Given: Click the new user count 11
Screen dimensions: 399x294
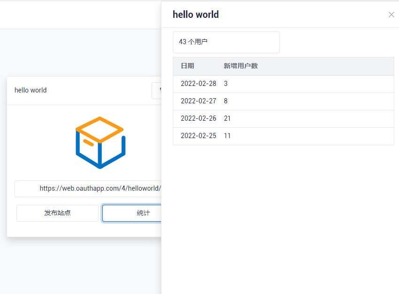Looking at the screenshot, I should (x=227, y=136).
